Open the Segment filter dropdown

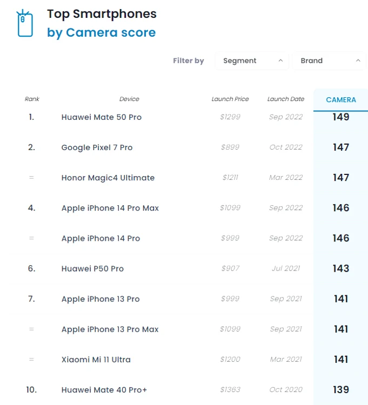click(252, 60)
